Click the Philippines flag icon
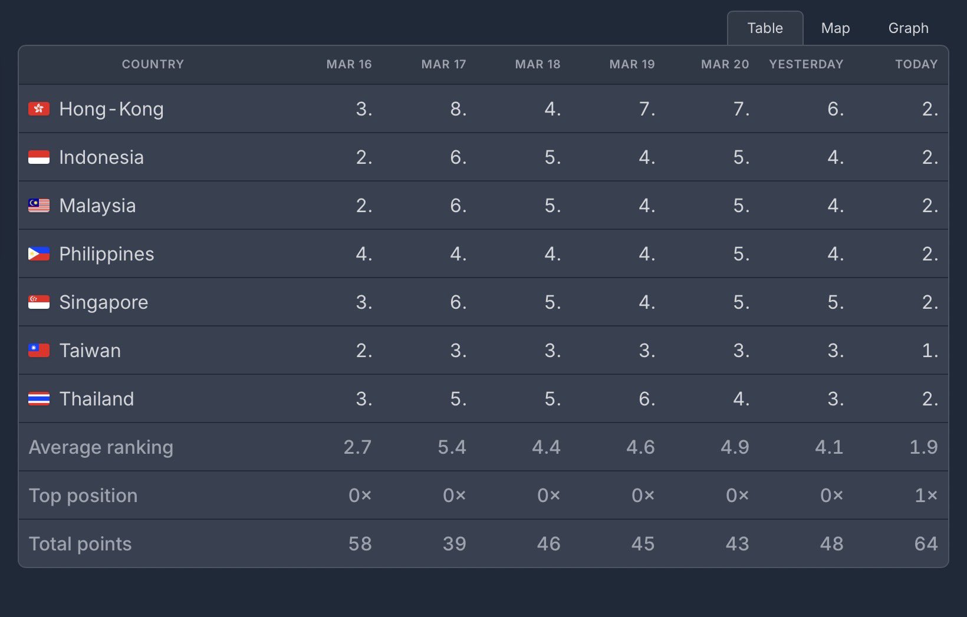The height and width of the screenshot is (617, 967). pyautogui.click(x=39, y=254)
